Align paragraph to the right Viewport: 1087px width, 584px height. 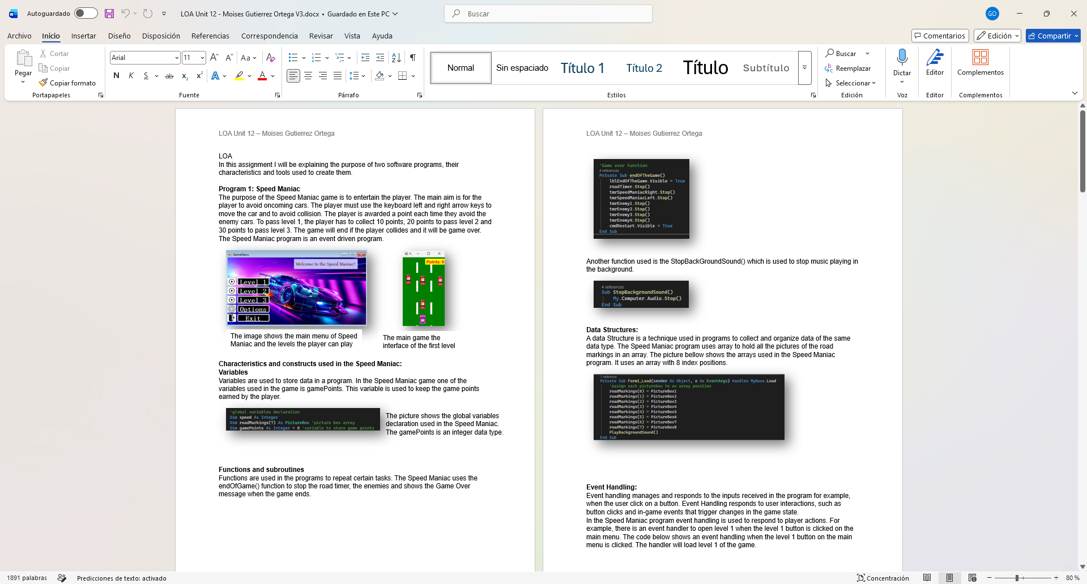pos(323,76)
